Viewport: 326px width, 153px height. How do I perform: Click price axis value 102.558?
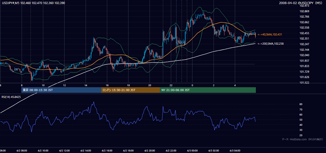coord(305,28)
